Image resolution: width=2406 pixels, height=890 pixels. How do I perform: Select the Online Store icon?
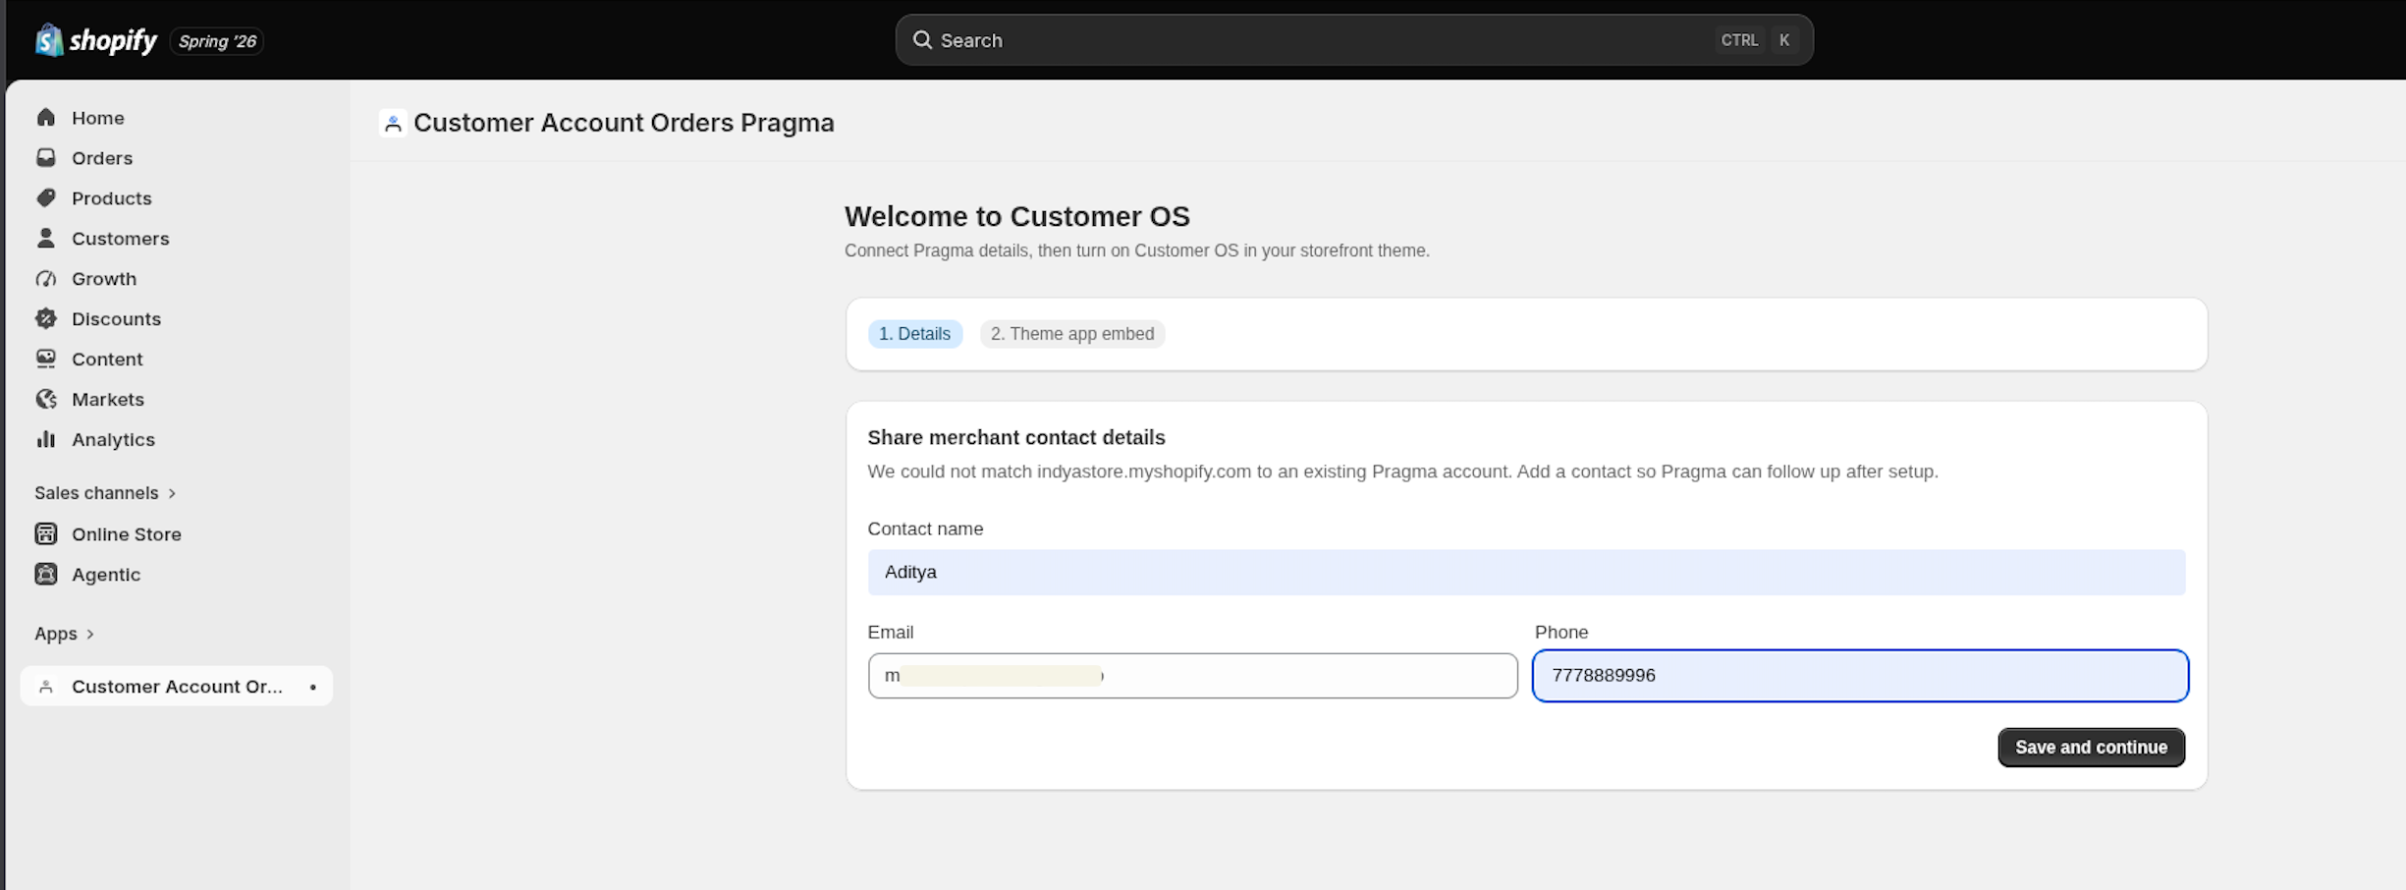point(46,534)
